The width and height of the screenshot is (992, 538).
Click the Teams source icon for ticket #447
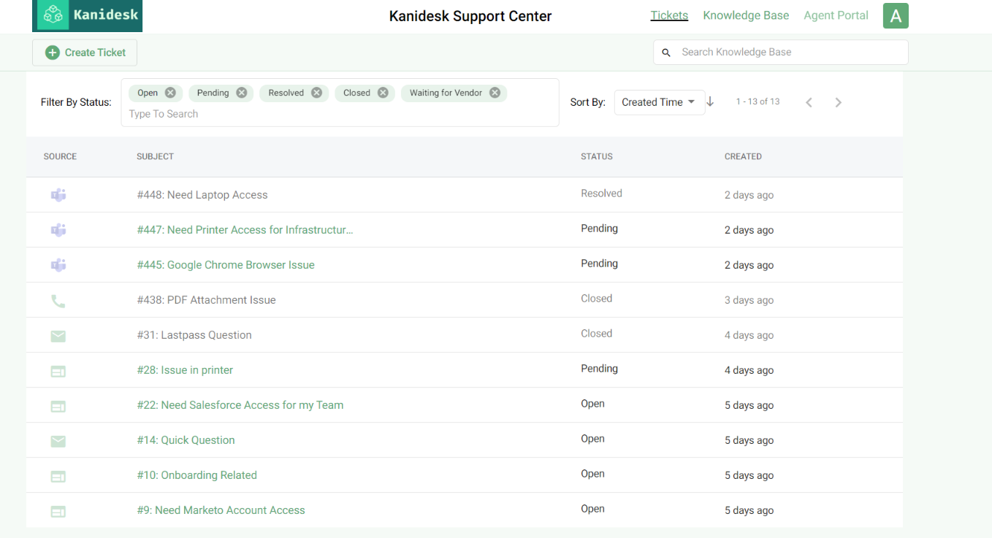click(58, 230)
